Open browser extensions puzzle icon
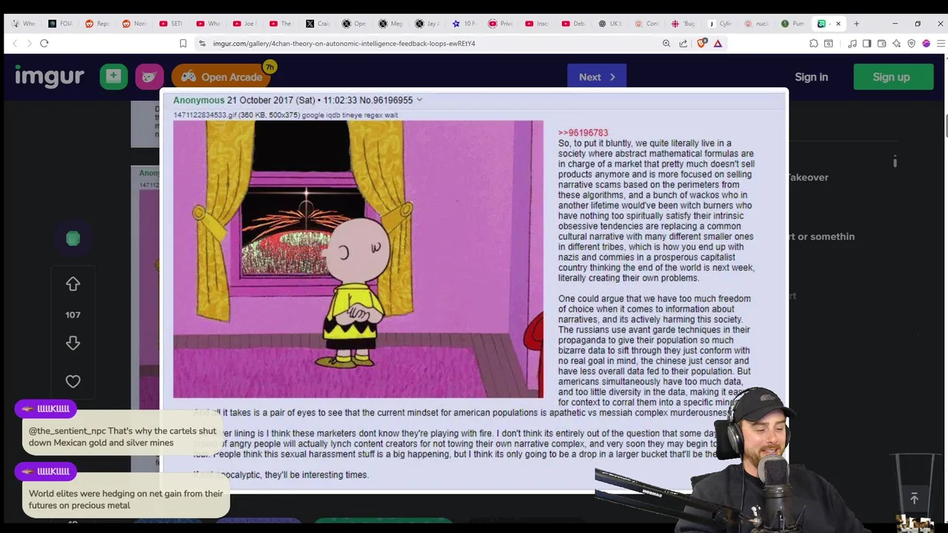This screenshot has height=533, width=948. pyautogui.click(x=814, y=43)
